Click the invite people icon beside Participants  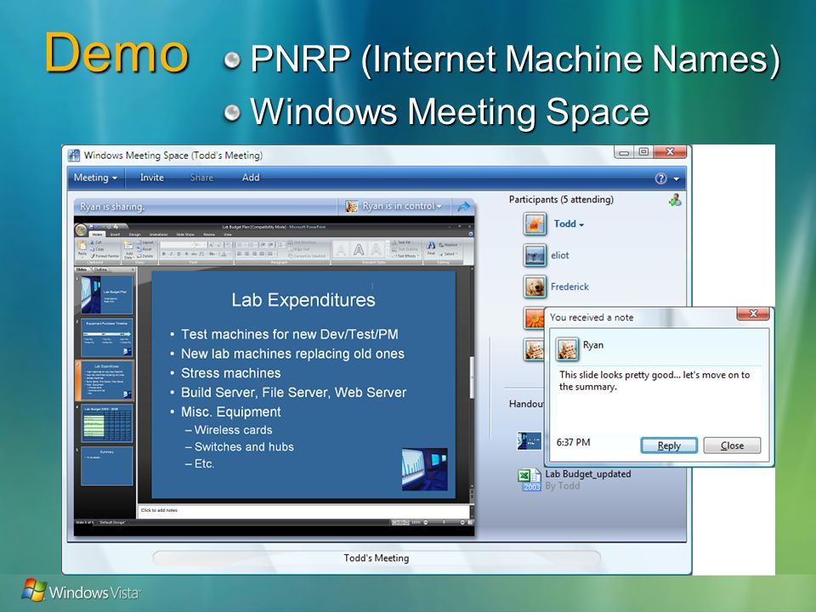[x=676, y=200]
